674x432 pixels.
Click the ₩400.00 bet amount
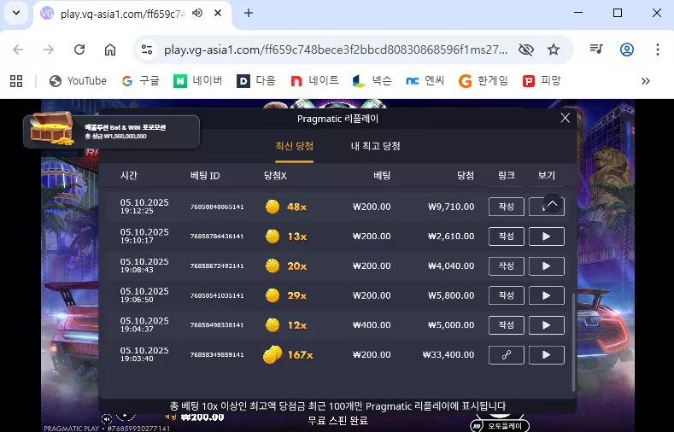pos(372,325)
